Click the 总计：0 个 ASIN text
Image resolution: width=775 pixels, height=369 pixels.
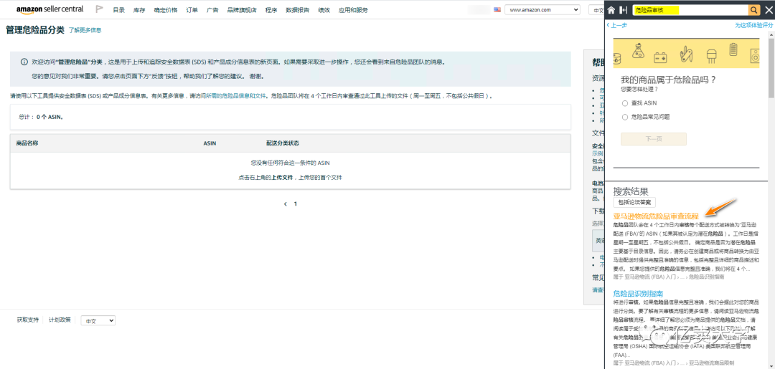(x=41, y=118)
